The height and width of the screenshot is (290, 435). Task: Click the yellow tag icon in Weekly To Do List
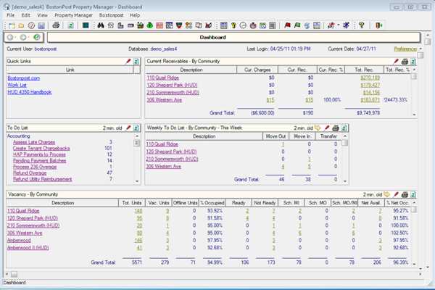click(x=318, y=128)
